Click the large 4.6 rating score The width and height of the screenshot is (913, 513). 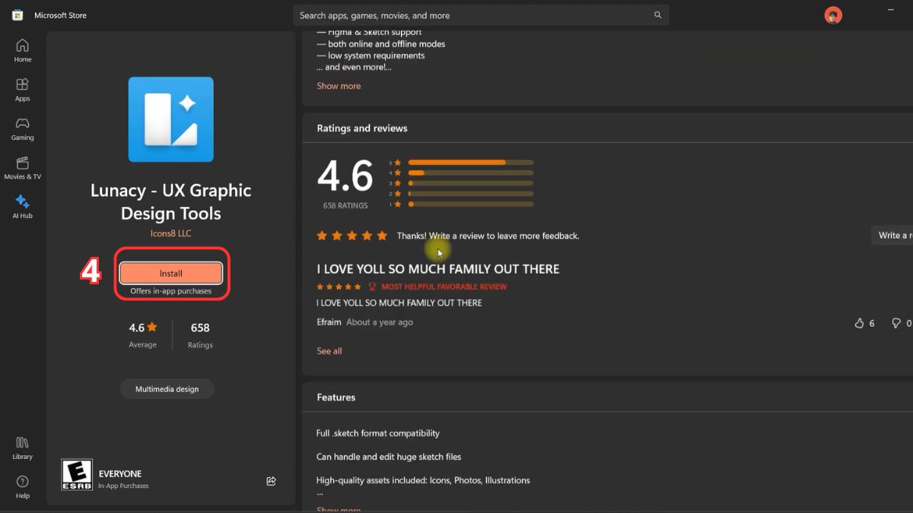click(x=345, y=176)
